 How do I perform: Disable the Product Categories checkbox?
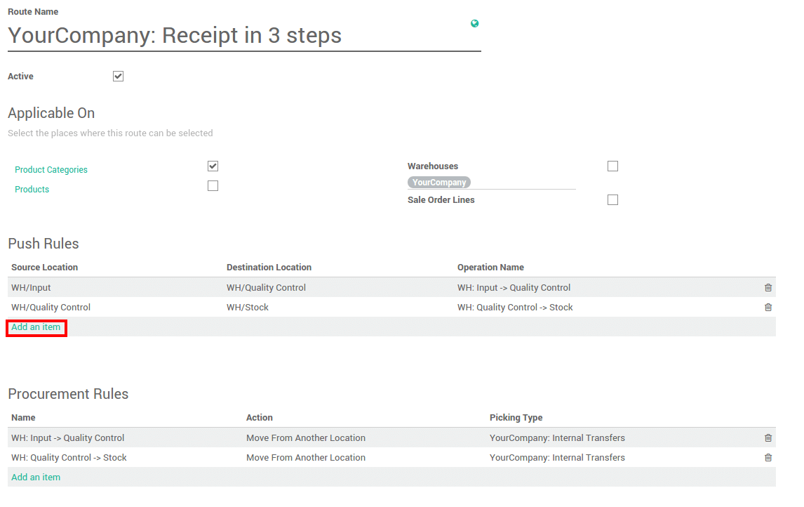pyautogui.click(x=213, y=166)
